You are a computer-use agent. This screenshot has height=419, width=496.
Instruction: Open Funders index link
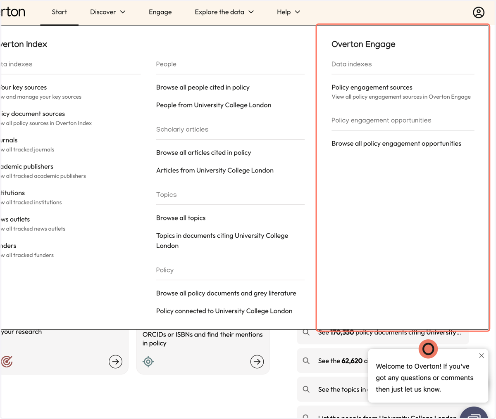[8, 246]
